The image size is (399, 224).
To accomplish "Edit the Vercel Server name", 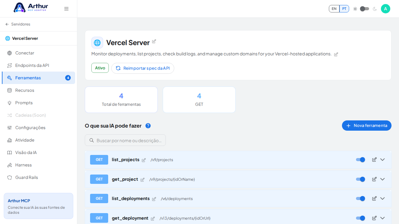I will [154, 41].
